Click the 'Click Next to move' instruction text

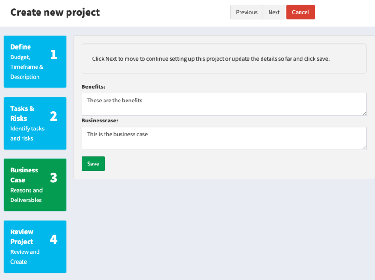210,59
